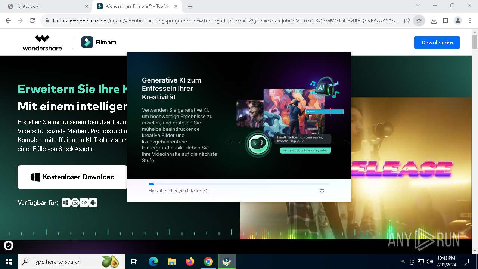This screenshot has height=269, width=478.
Task: Open the installer app in taskbar
Action: click(227, 262)
